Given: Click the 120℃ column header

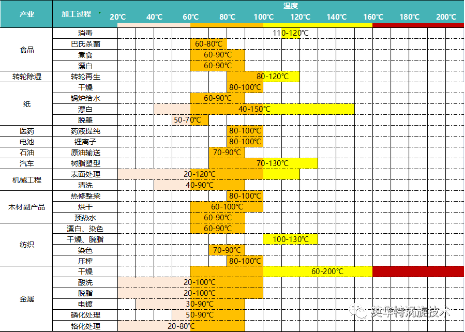Looking at the screenshot, I should (300, 17).
